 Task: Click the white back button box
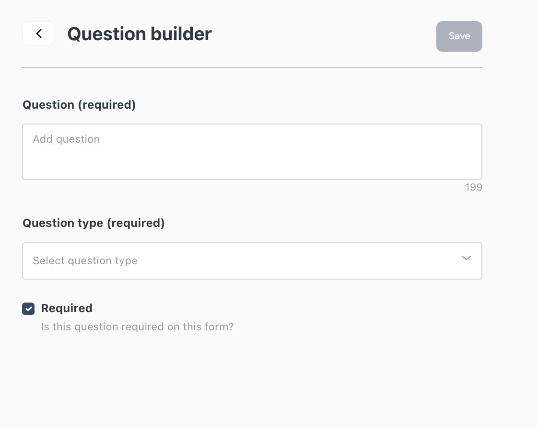[38, 34]
